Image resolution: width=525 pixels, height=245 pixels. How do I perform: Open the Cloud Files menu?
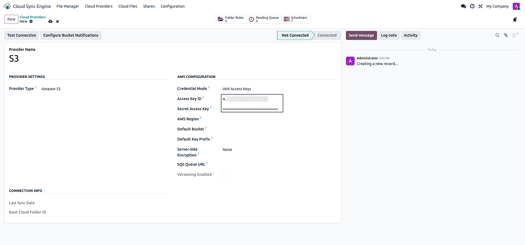(128, 6)
